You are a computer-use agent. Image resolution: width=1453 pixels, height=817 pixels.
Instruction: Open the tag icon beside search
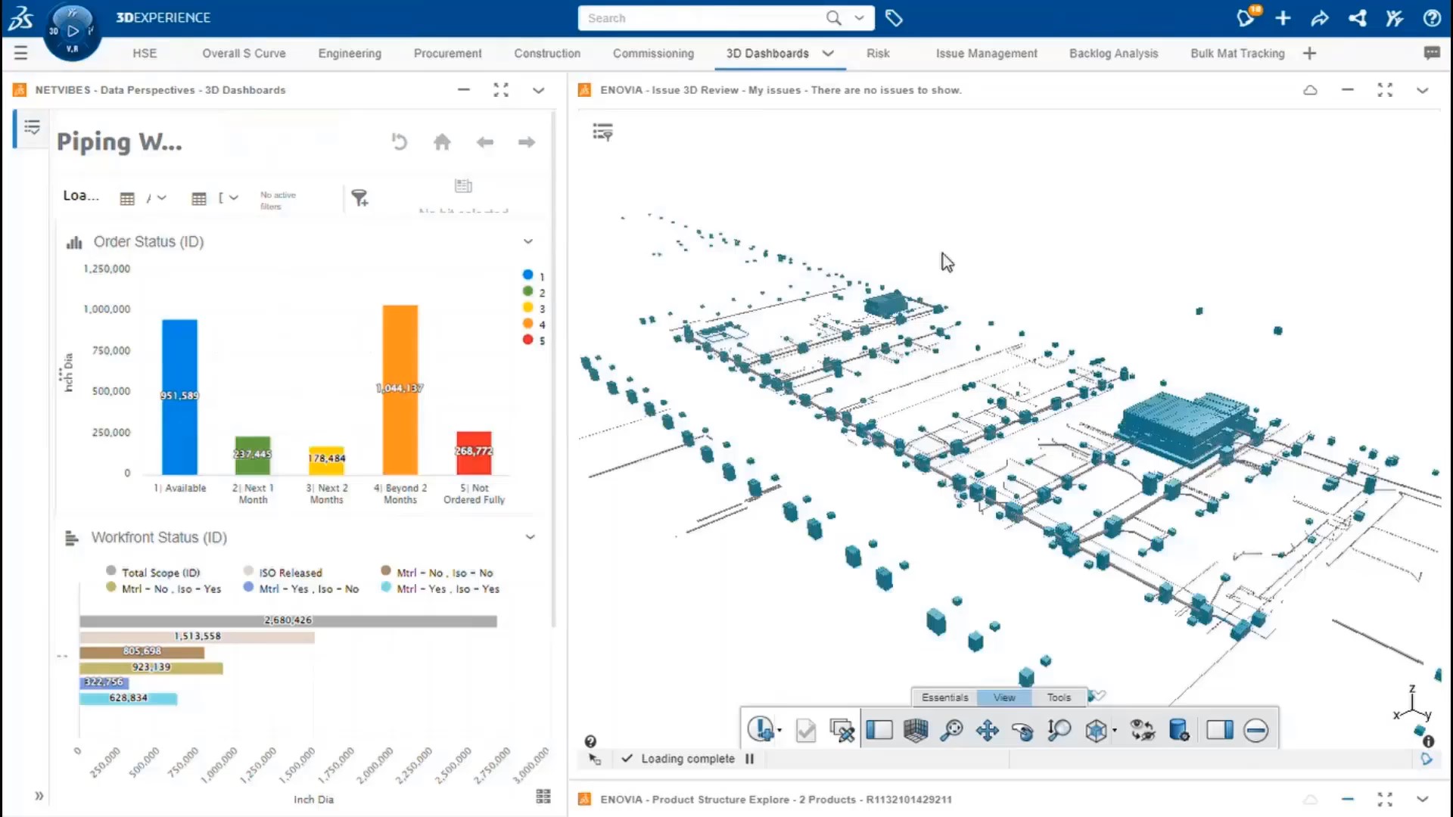coord(894,18)
